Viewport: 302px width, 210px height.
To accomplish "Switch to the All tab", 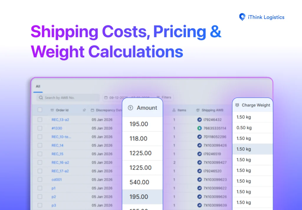I will click(38, 86).
